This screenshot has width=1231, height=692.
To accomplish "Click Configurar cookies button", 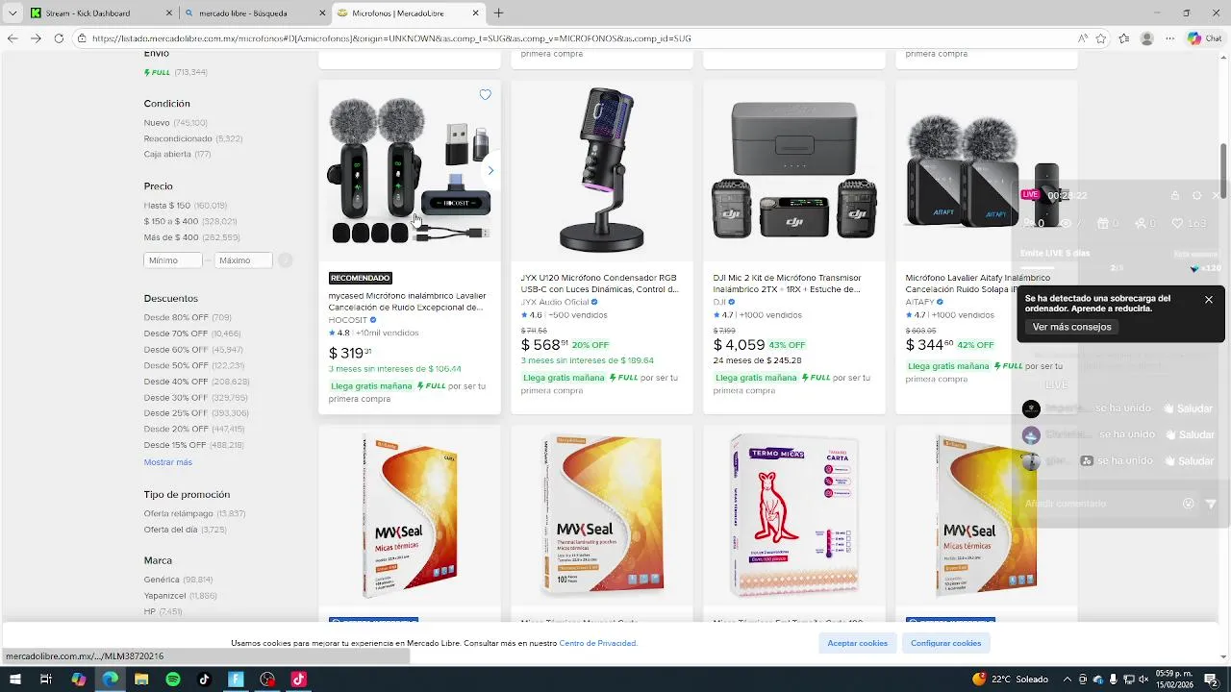I will tap(946, 643).
